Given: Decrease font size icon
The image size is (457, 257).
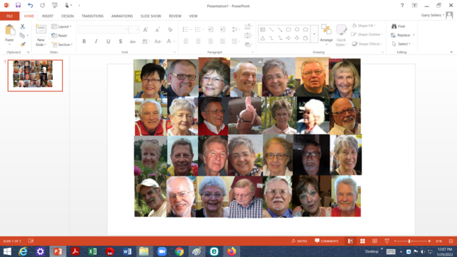Looking at the screenshot, I should click(x=157, y=30).
